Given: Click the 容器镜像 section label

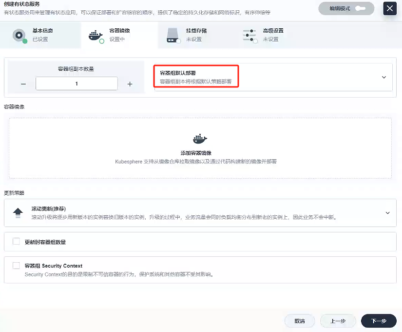Looking at the screenshot, I should click(x=14, y=107).
